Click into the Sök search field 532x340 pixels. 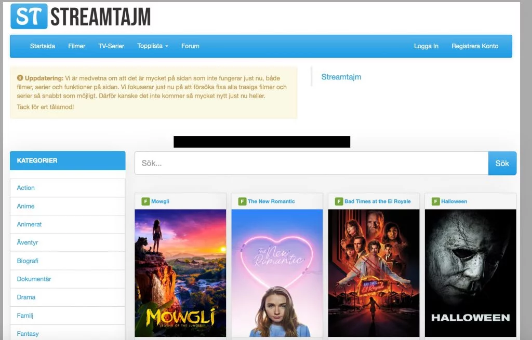click(x=311, y=164)
